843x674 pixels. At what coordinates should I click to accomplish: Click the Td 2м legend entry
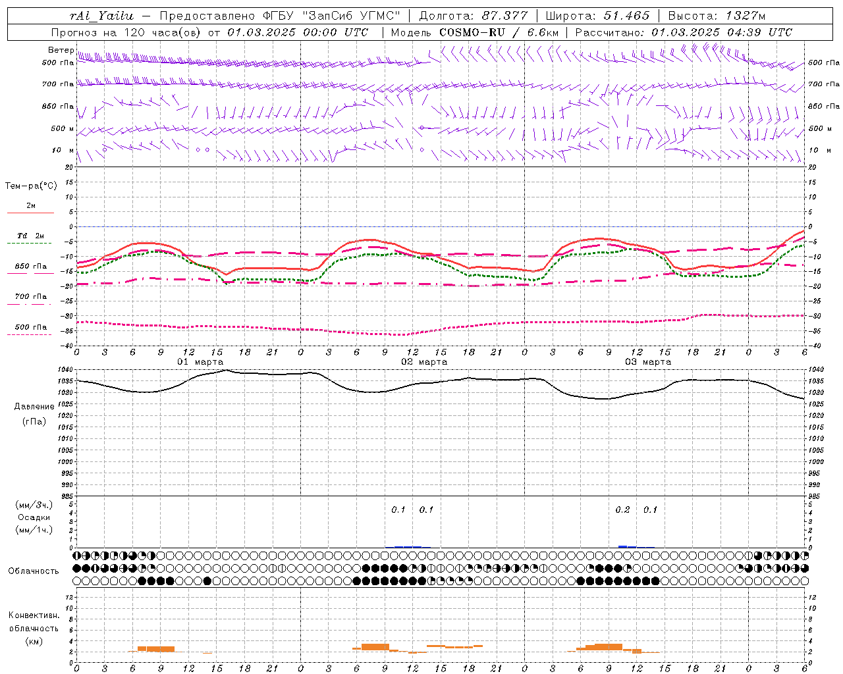(31, 236)
